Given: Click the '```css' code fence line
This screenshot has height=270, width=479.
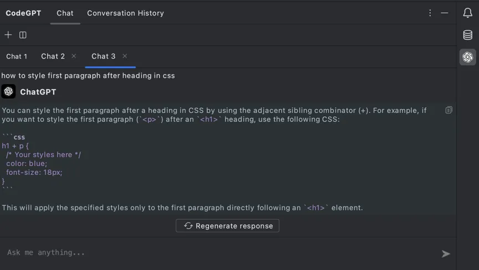Looking at the screenshot, I should 13,137.
